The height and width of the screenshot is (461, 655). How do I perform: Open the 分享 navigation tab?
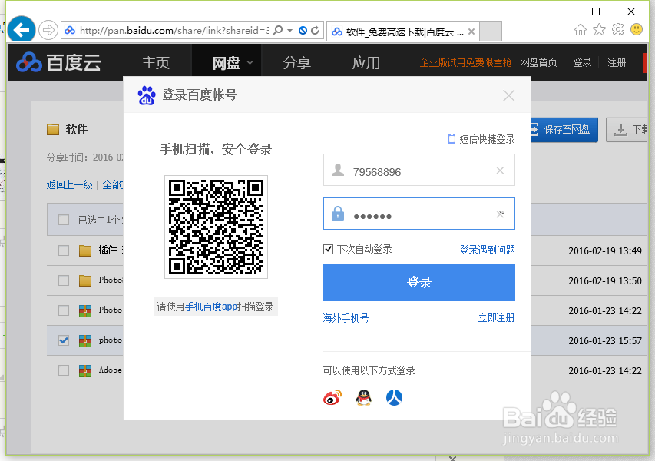coord(296,63)
